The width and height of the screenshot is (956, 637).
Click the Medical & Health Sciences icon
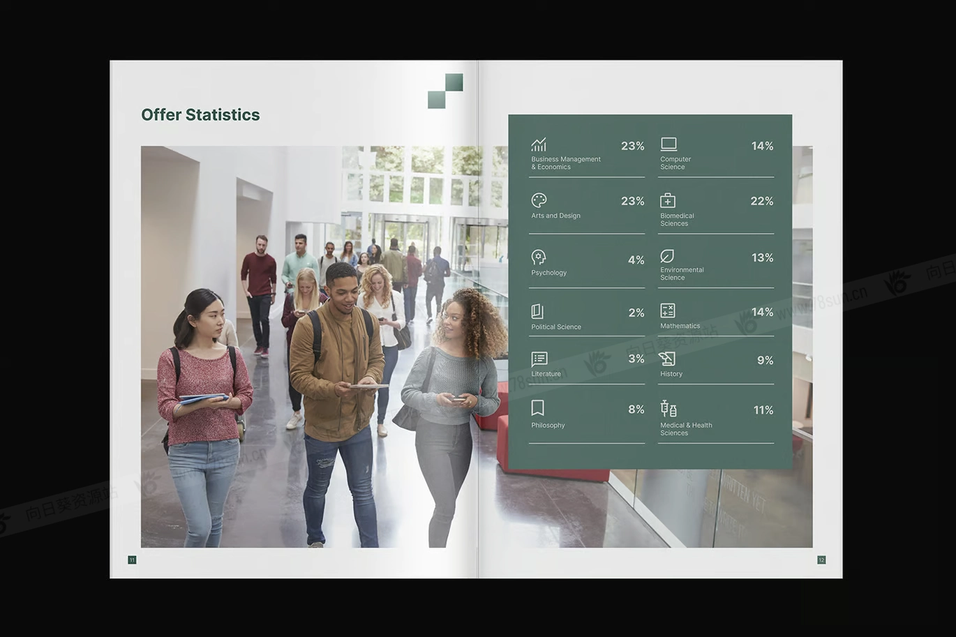click(669, 409)
